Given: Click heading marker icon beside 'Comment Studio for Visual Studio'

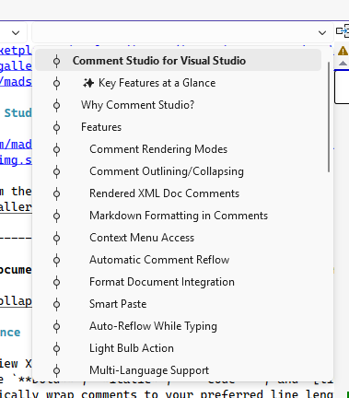Looking at the screenshot, I should 56,61.
